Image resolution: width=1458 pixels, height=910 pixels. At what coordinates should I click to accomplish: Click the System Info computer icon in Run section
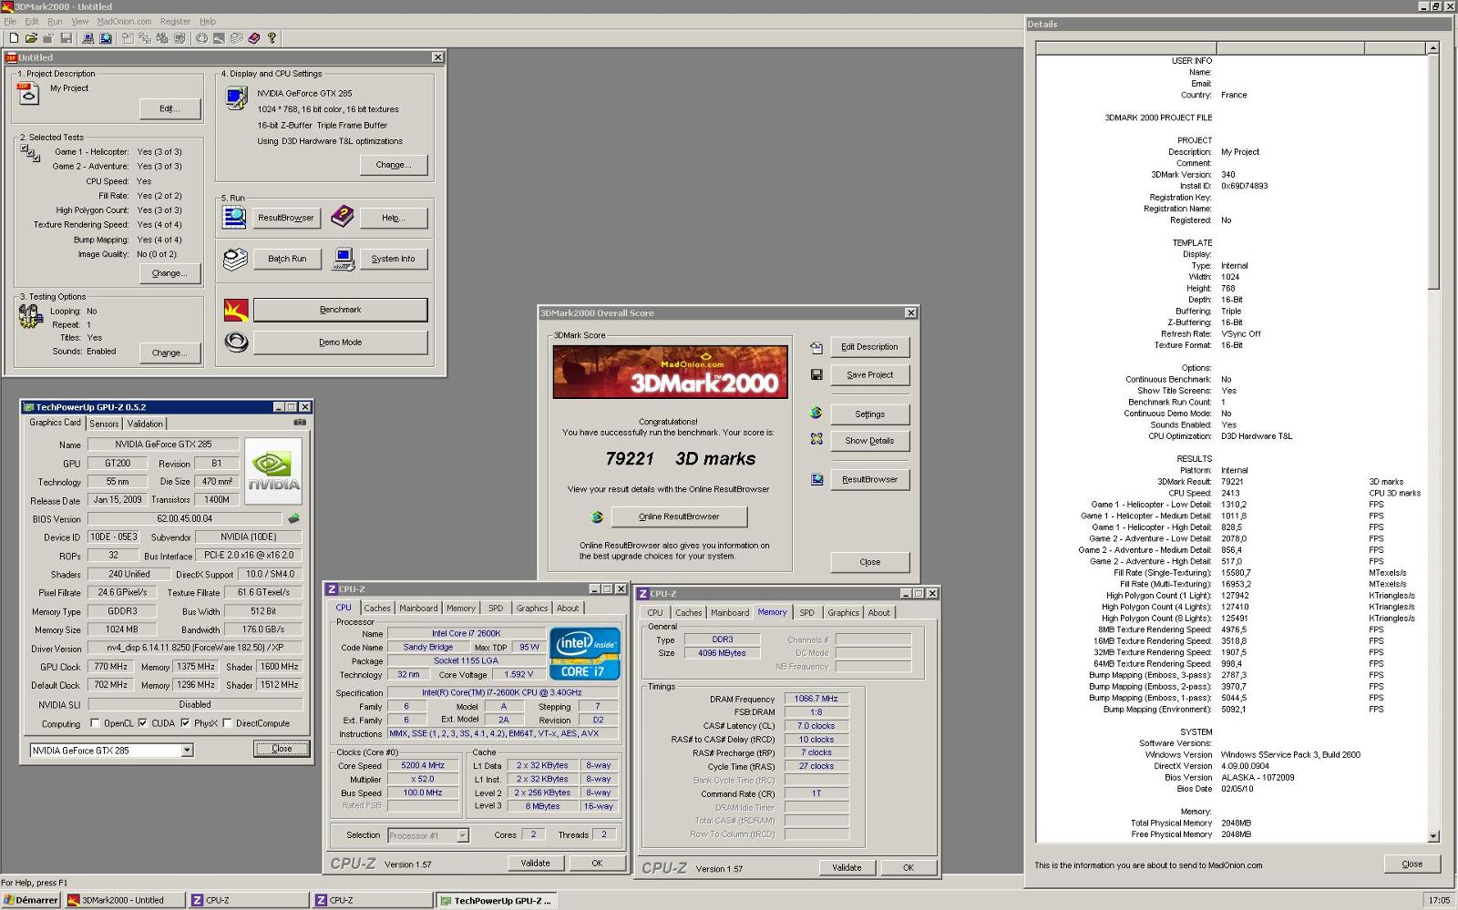point(344,259)
